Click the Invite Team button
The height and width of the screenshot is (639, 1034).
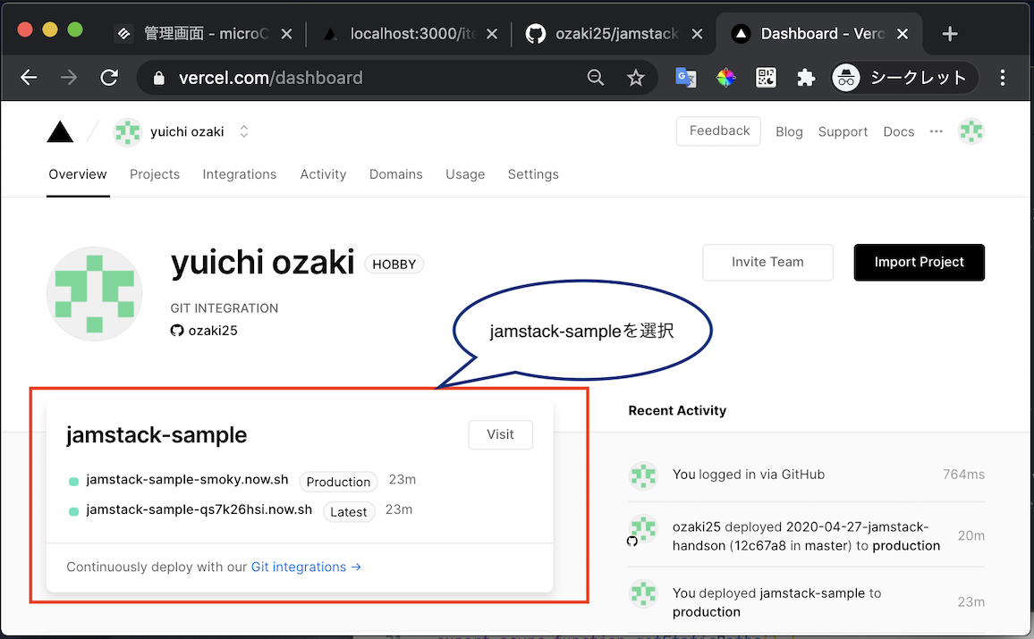[767, 262]
